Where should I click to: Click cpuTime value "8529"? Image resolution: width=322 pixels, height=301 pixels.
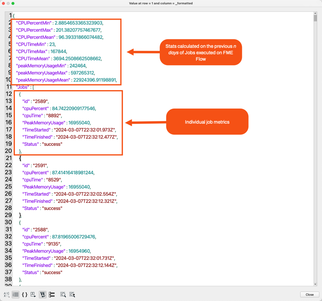54,180
